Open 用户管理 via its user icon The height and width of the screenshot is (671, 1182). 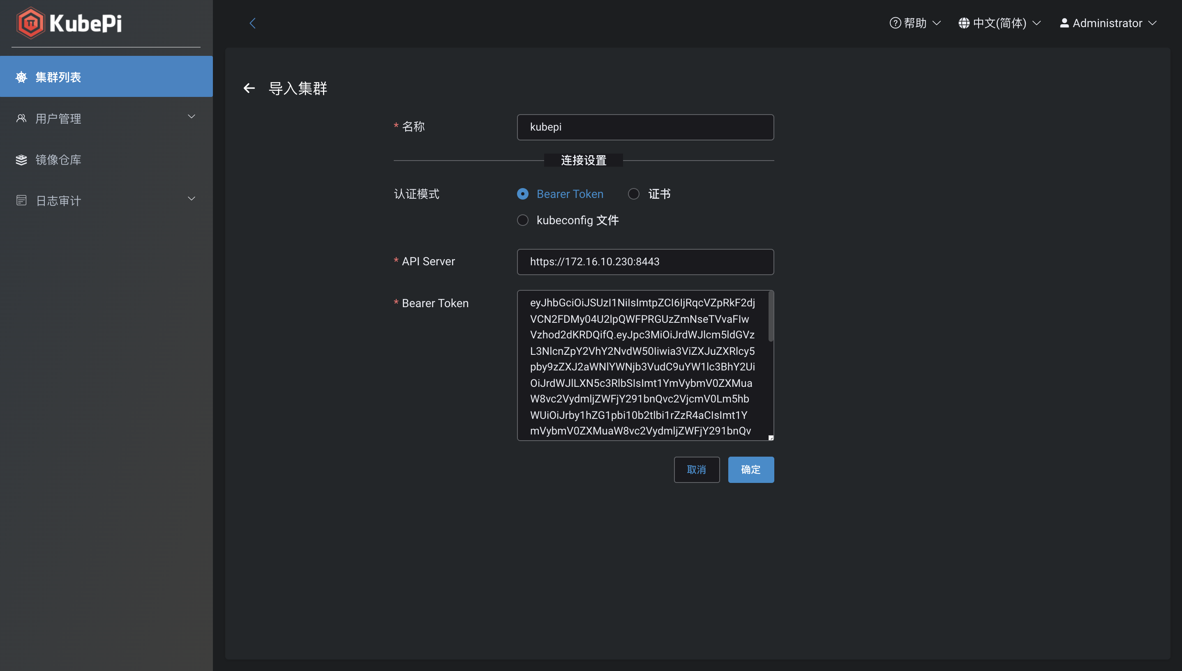pos(21,118)
